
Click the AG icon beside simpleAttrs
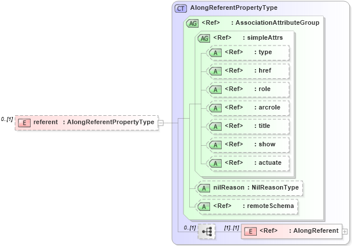pos(204,38)
